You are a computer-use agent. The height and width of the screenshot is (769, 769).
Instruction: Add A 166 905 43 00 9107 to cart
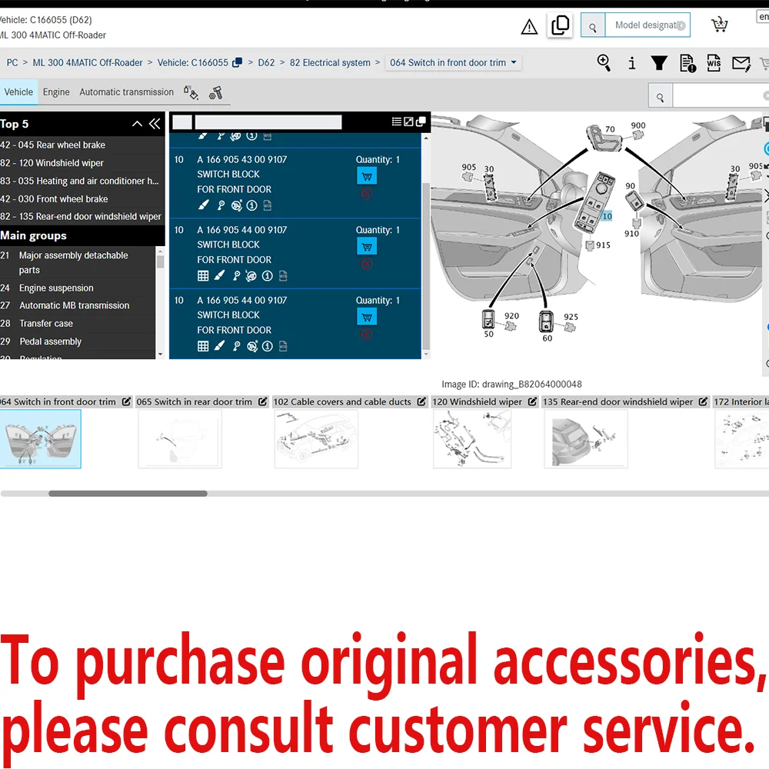[366, 176]
